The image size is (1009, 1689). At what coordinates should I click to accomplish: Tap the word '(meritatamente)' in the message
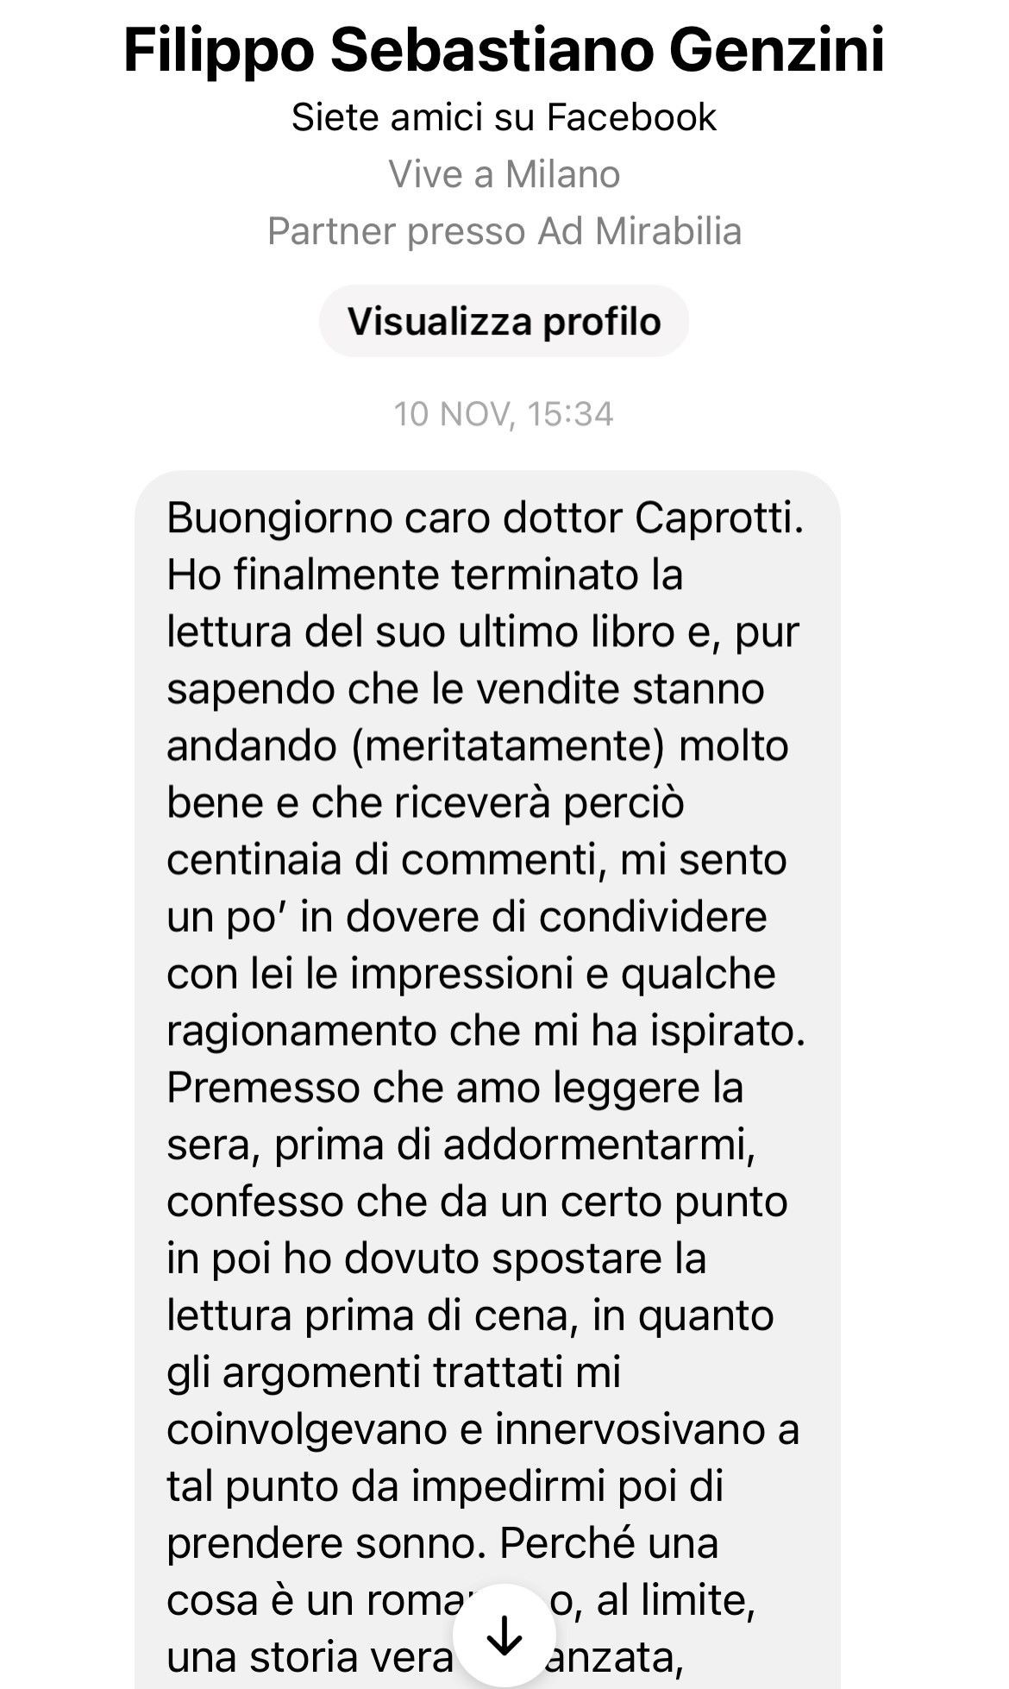point(509,746)
